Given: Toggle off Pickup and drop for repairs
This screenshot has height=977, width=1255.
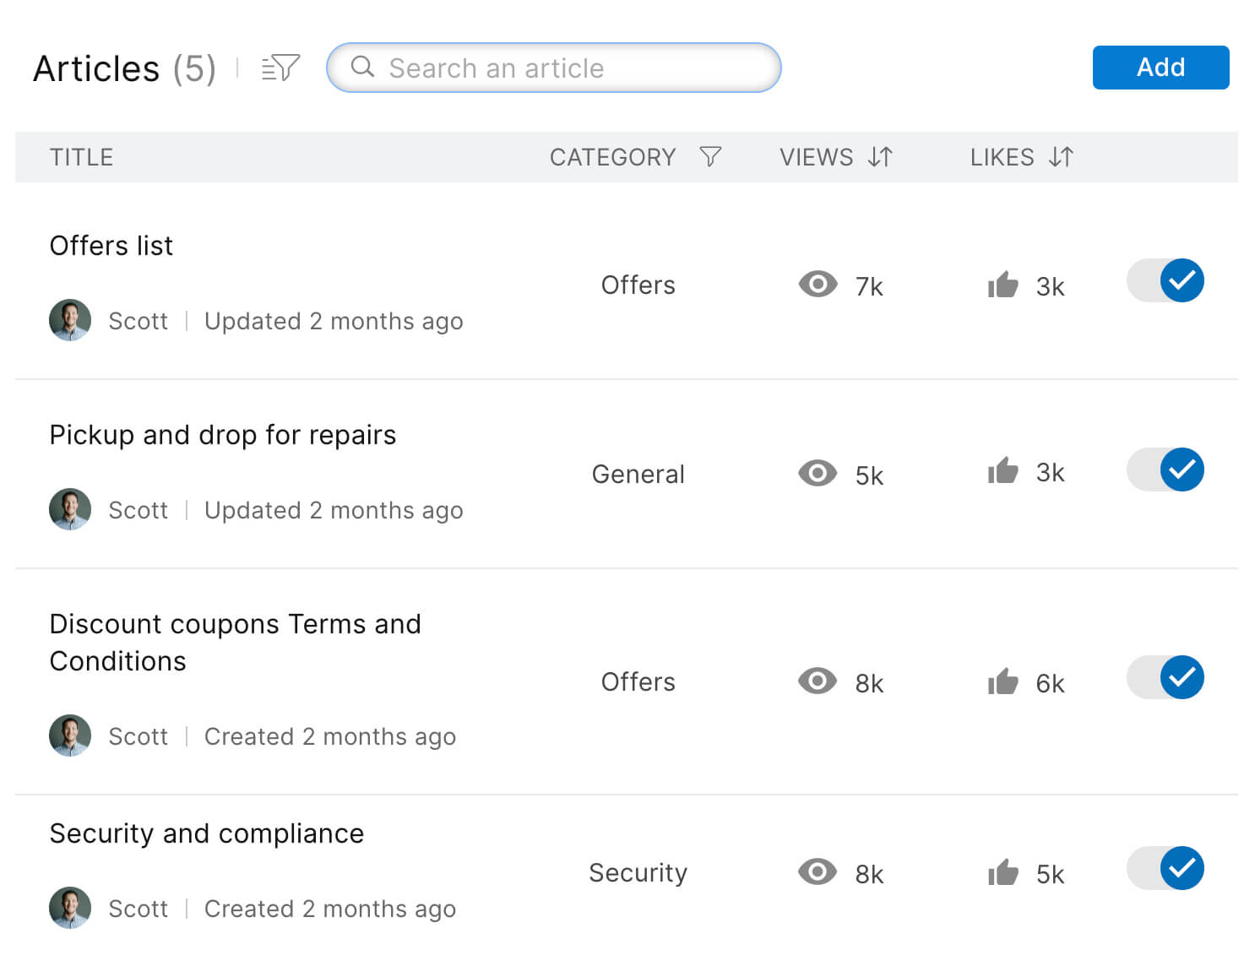Looking at the screenshot, I should click(1166, 470).
